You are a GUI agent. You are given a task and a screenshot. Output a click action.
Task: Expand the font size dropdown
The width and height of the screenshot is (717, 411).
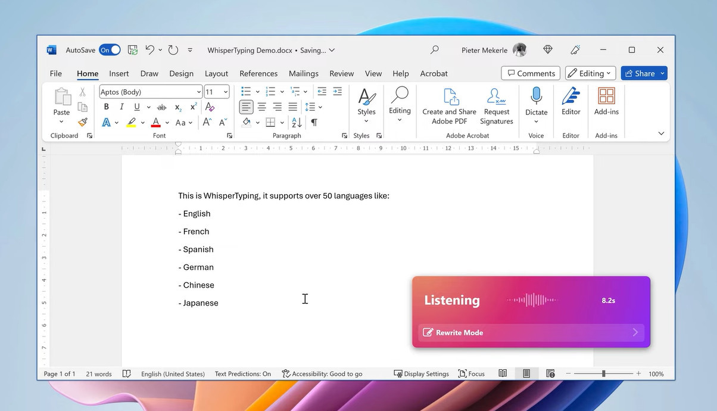point(226,92)
